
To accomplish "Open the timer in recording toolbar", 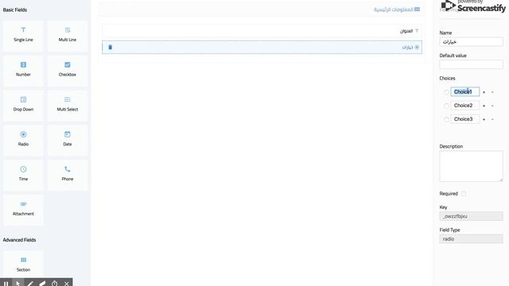I will [x=54, y=284].
